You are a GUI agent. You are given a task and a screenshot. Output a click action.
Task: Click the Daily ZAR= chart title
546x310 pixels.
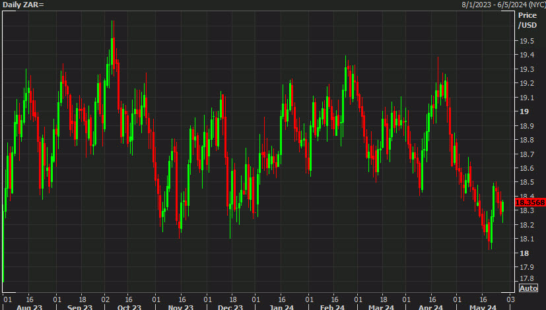click(23, 5)
